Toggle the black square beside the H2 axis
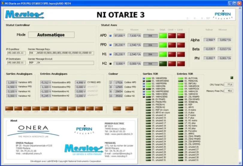This screenshot has height=166, width=243. pos(111,64)
